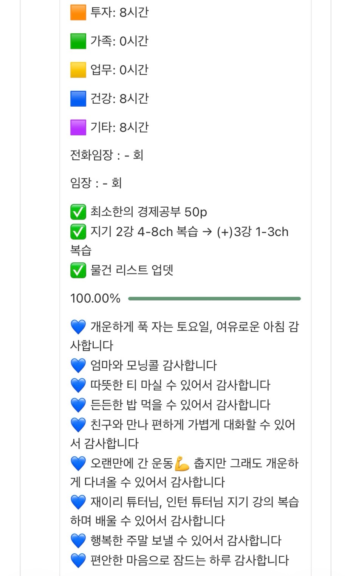The image size is (353, 576).
Task: Click the yellow square next to 업무
Action: coord(78,70)
